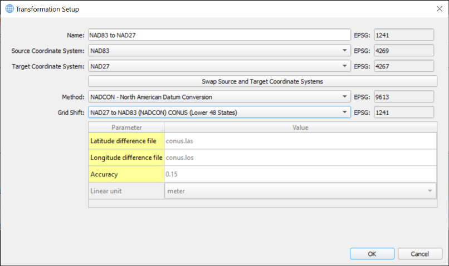
Task: Click the Name text field
Action: (x=219, y=35)
